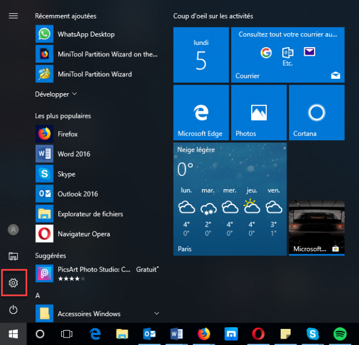Image resolution: width=359 pixels, height=345 pixels.
Task: Launch the Microsoft Edge tile
Action: 201,112
